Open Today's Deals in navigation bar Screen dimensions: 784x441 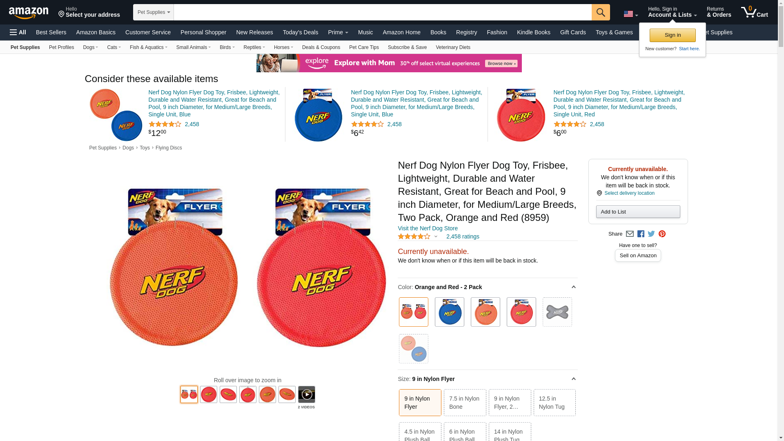[301, 32]
